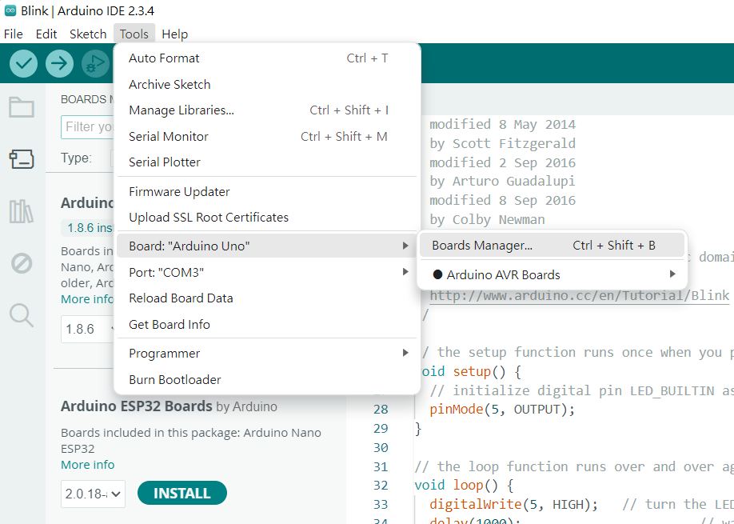
Task: Open the Library Manager sidebar icon
Action: click(x=22, y=211)
